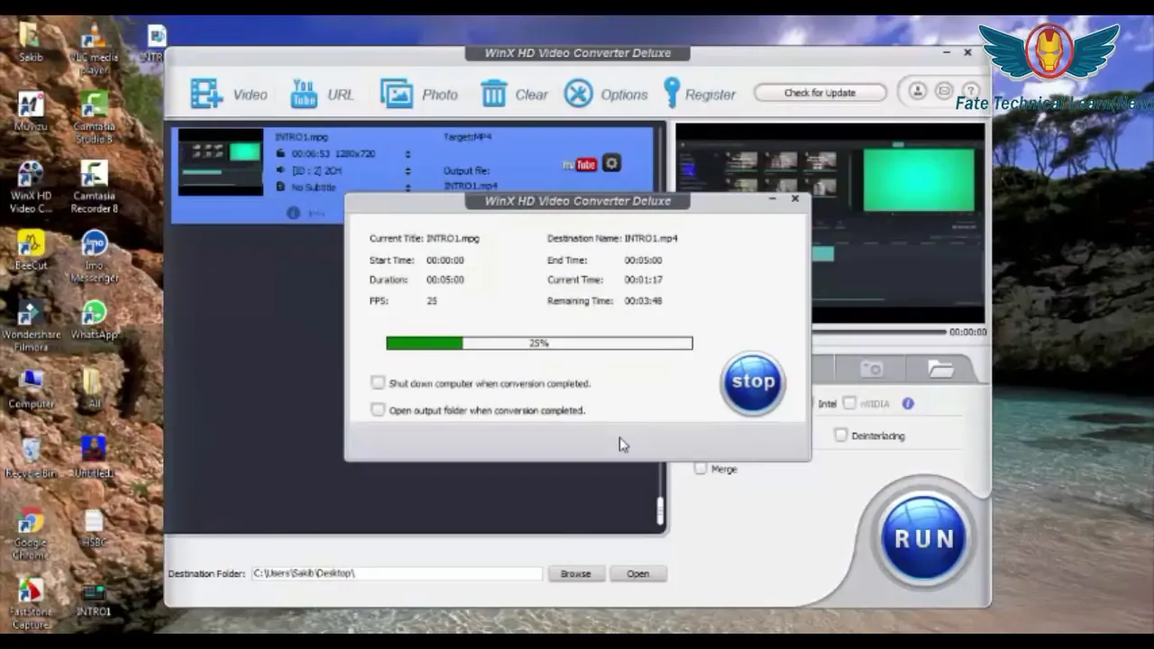Open the INTRO1 desktop video file
This screenshot has width=1154, height=649.
click(x=94, y=600)
